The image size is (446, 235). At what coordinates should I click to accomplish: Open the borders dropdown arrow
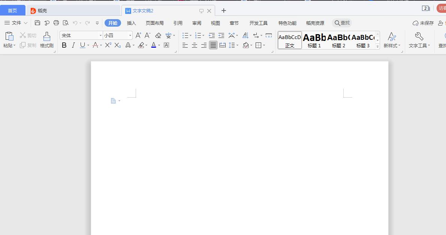point(264,45)
